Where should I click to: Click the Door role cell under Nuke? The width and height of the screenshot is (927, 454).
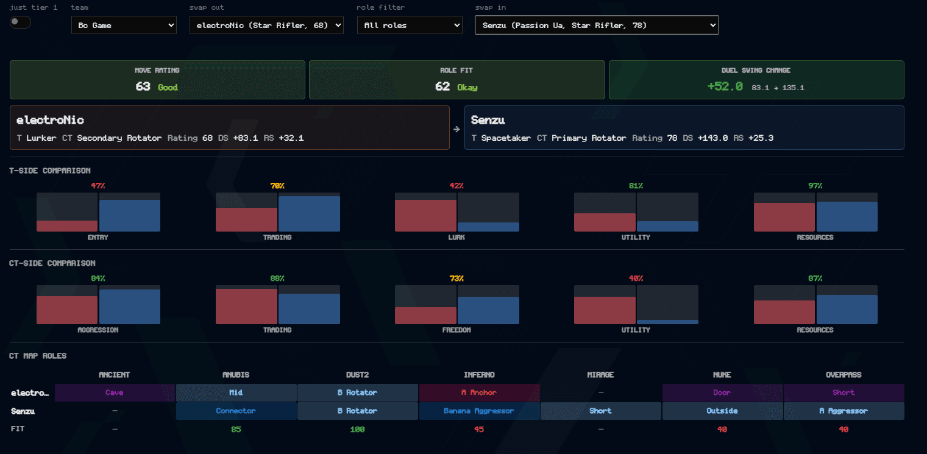click(x=722, y=392)
